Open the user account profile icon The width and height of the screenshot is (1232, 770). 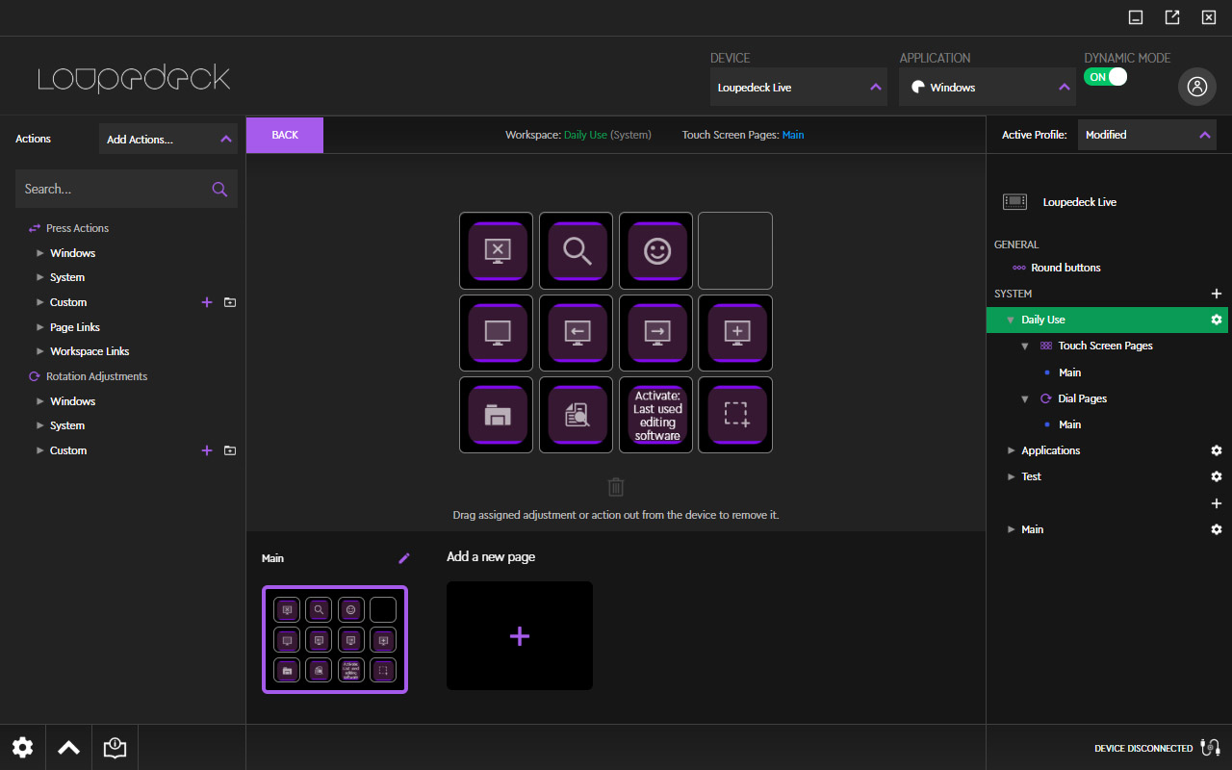click(1196, 87)
